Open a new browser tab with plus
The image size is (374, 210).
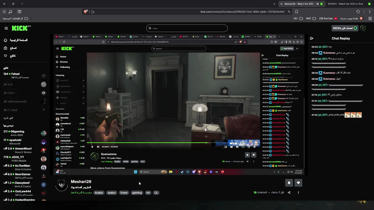click(274, 4)
